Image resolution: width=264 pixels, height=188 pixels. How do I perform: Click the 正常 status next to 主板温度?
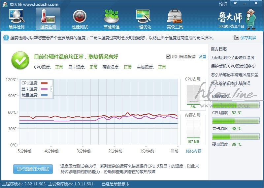(x=162, y=67)
